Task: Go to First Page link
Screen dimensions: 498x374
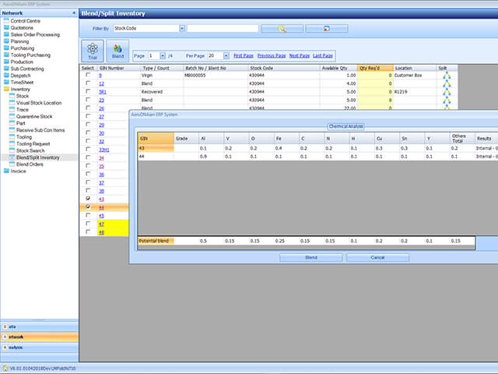Action: coord(244,55)
